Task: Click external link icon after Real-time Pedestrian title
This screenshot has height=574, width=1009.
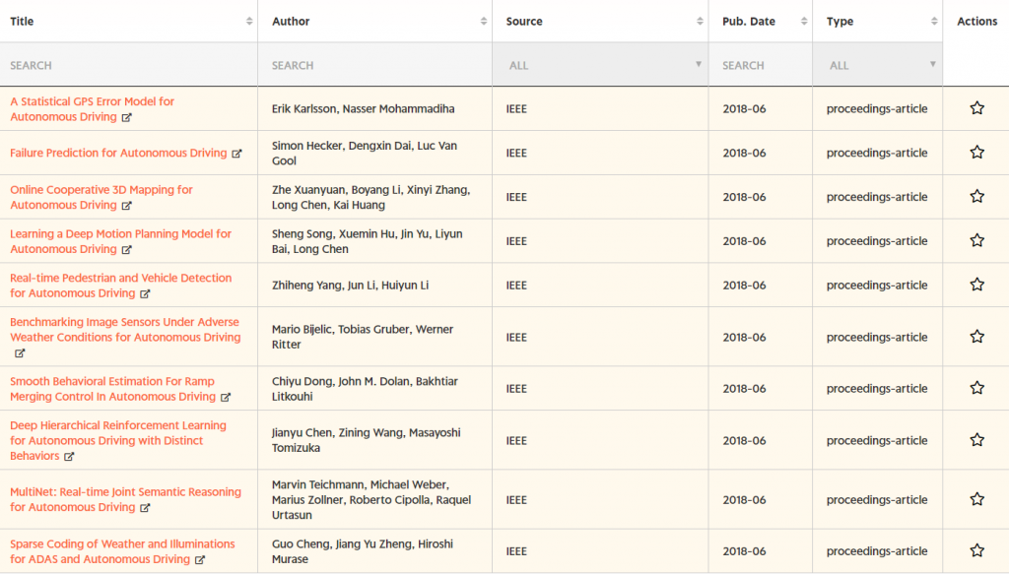Action: coord(145,293)
